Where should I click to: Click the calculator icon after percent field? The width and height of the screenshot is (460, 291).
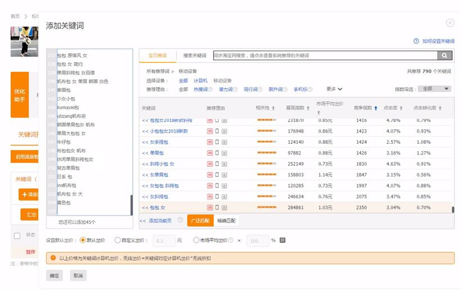click(282, 240)
